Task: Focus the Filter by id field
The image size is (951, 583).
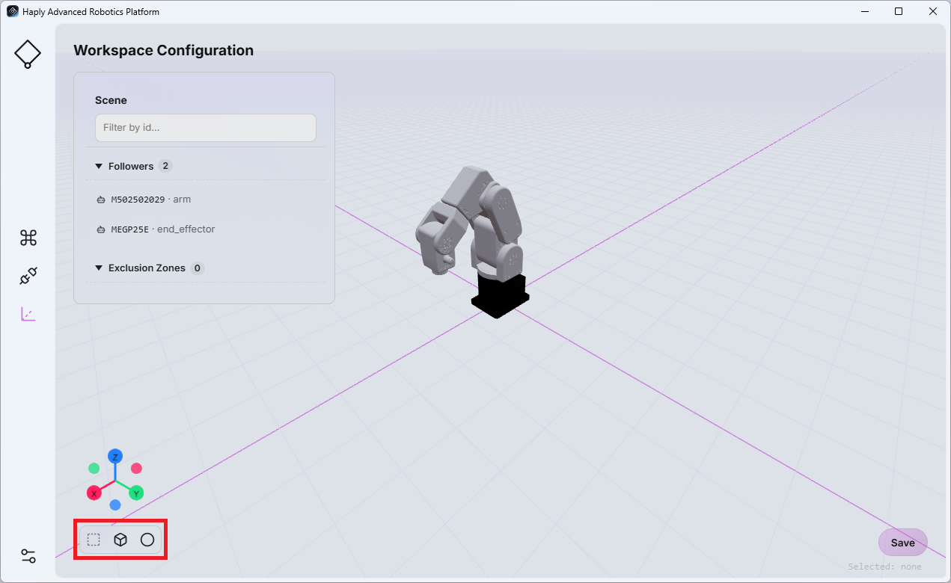Action: pyautogui.click(x=206, y=128)
